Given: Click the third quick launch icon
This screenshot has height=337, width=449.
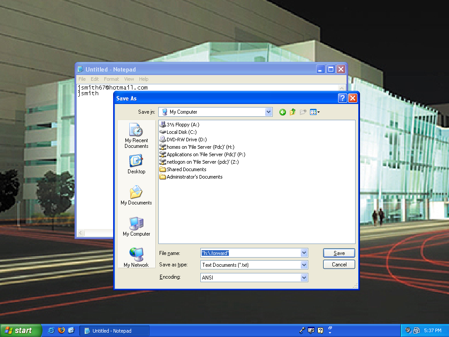Looking at the screenshot, I should [x=71, y=330].
